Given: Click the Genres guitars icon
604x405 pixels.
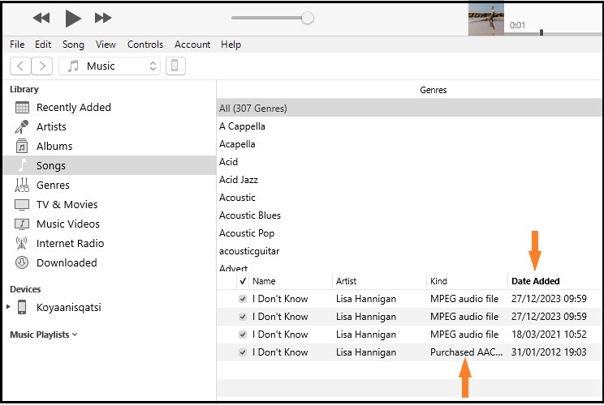Looking at the screenshot, I should 22,185.
